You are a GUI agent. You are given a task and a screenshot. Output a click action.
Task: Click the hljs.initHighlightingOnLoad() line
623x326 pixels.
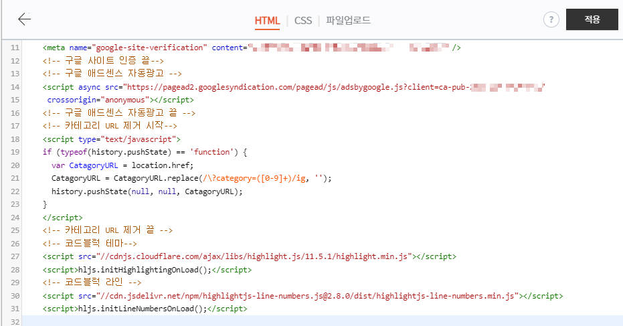tap(147, 270)
